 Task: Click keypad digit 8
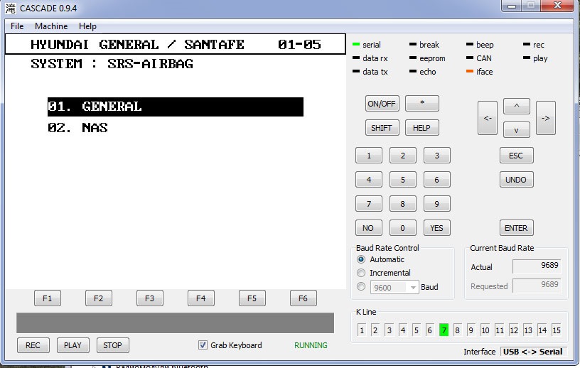(x=403, y=204)
